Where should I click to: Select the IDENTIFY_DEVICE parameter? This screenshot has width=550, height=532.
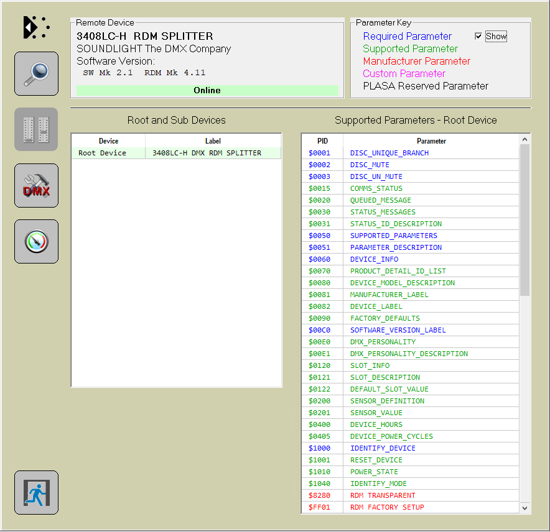(383, 448)
